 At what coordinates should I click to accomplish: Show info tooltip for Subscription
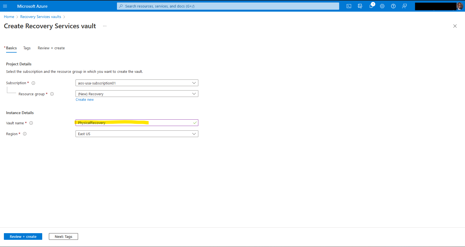33,83
